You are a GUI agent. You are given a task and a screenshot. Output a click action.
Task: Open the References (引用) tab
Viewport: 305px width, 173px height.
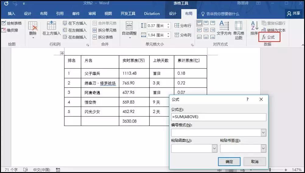60,14
